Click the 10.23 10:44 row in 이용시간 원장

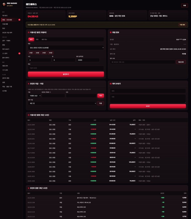(107, 125)
